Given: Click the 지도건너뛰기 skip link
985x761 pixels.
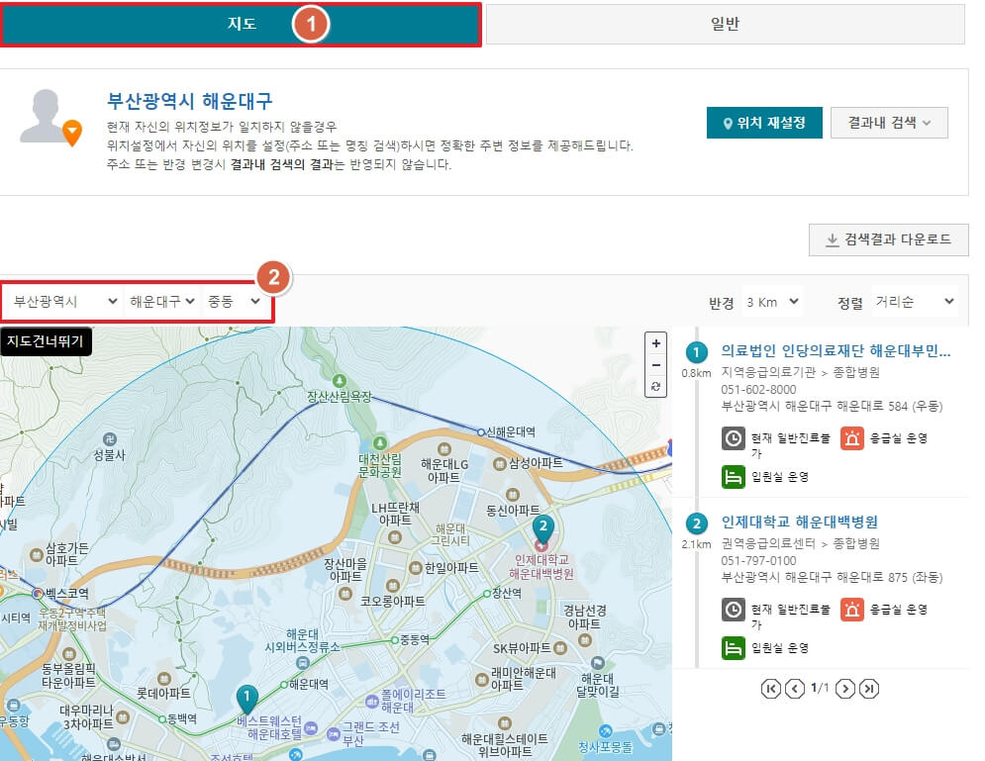Looking at the screenshot, I should 46,341.
